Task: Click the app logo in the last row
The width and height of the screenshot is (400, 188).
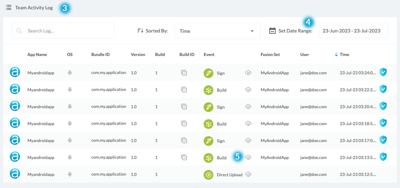Action: 15,174
